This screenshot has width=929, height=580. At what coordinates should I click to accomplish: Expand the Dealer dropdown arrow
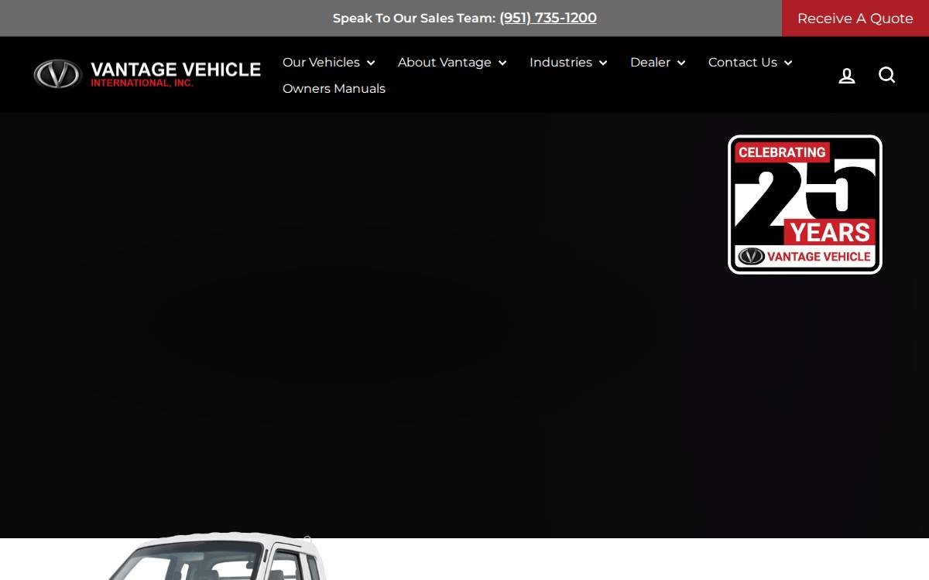[681, 63]
